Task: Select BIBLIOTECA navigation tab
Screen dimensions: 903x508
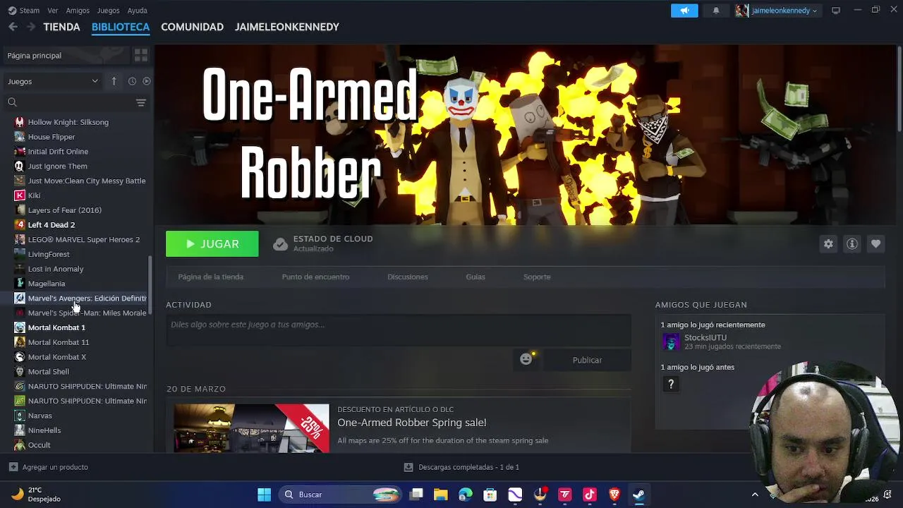Action: coord(121,27)
